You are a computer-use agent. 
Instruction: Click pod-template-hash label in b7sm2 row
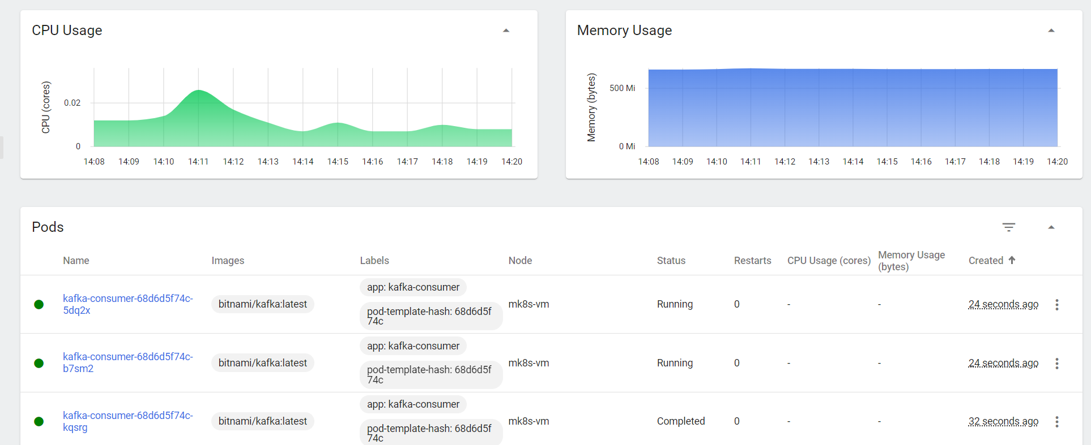(431, 375)
